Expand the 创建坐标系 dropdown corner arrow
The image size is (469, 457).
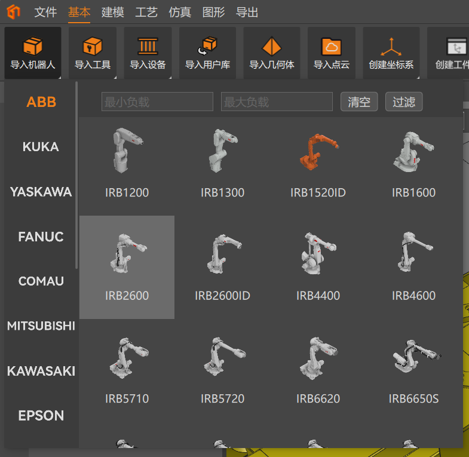418,77
